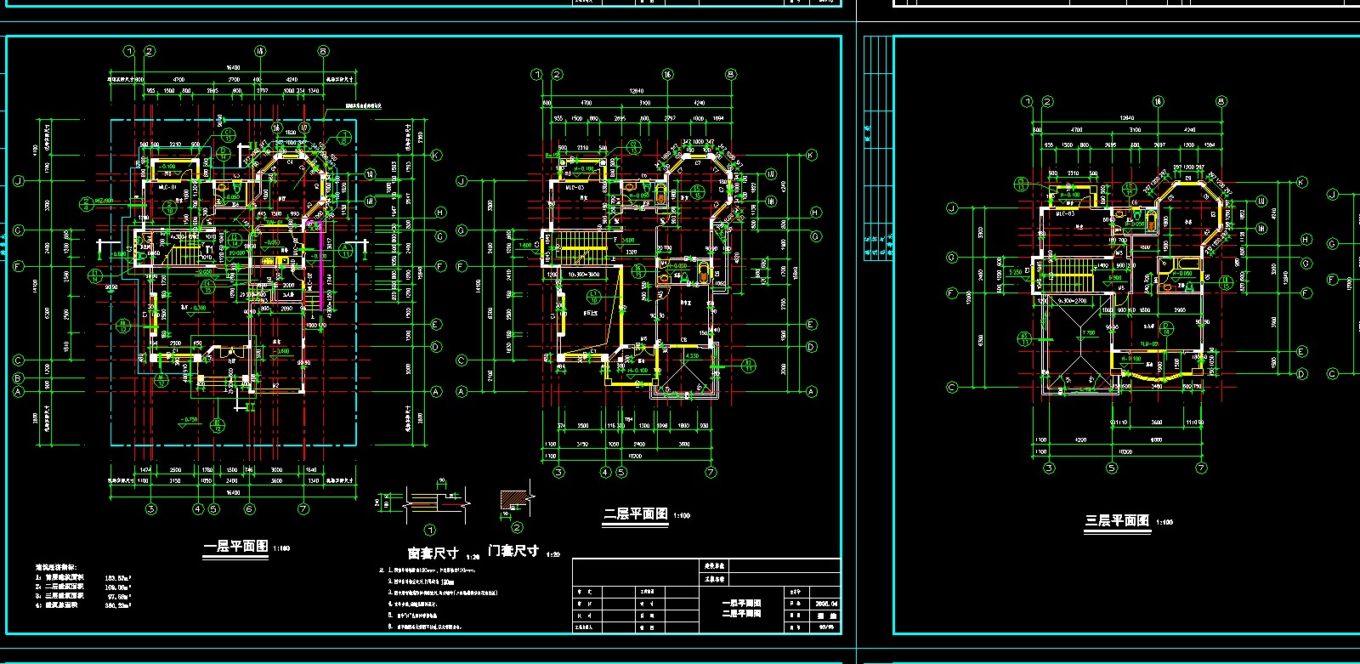Select 12840 dimension above third floor plan
Image resolution: width=1360 pixels, height=664 pixels.
1127,118
